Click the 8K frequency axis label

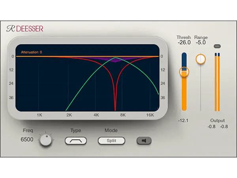point(123,115)
